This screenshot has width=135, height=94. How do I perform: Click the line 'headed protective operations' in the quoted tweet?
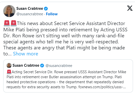tap(65, 82)
